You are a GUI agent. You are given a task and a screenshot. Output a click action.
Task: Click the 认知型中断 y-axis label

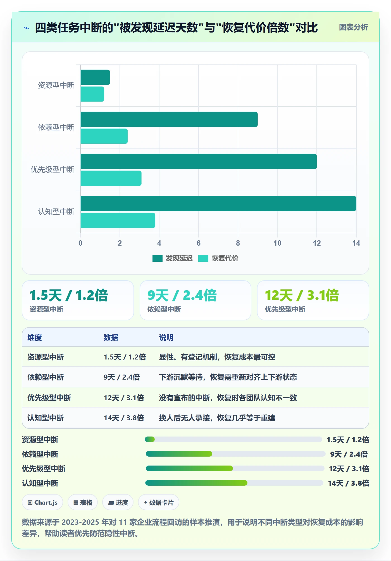56,212
